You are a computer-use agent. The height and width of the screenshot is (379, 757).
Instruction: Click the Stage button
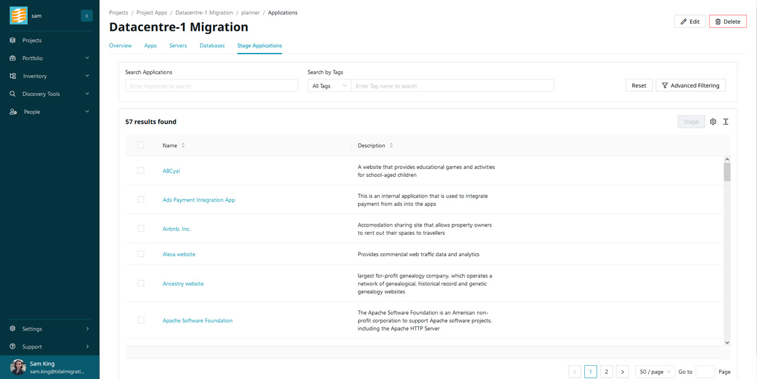click(x=691, y=122)
